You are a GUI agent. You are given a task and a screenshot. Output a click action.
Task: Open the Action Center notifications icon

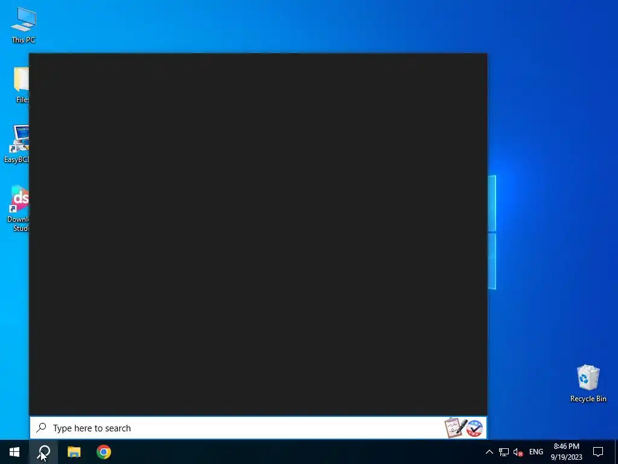pyautogui.click(x=598, y=452)
